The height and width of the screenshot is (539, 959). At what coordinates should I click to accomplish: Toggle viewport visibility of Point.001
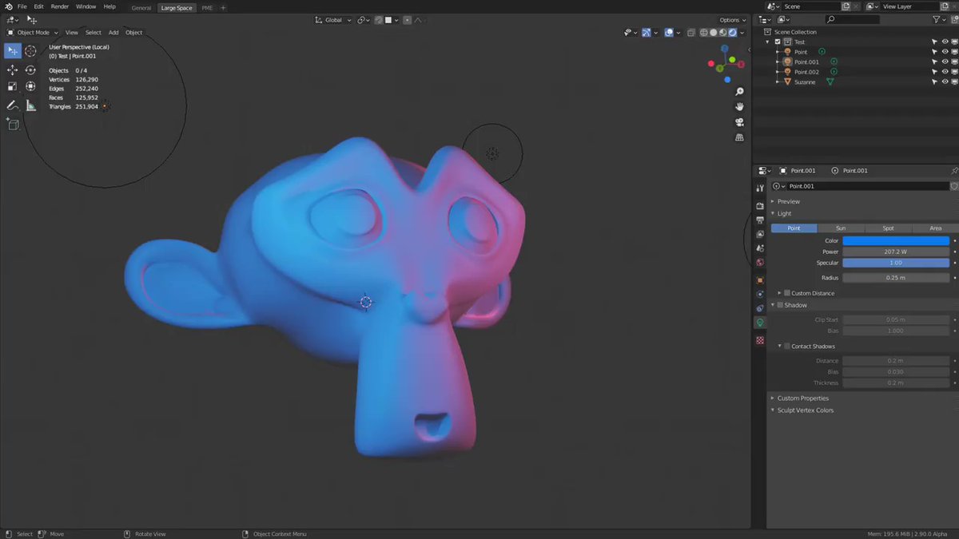click(945, 61)
